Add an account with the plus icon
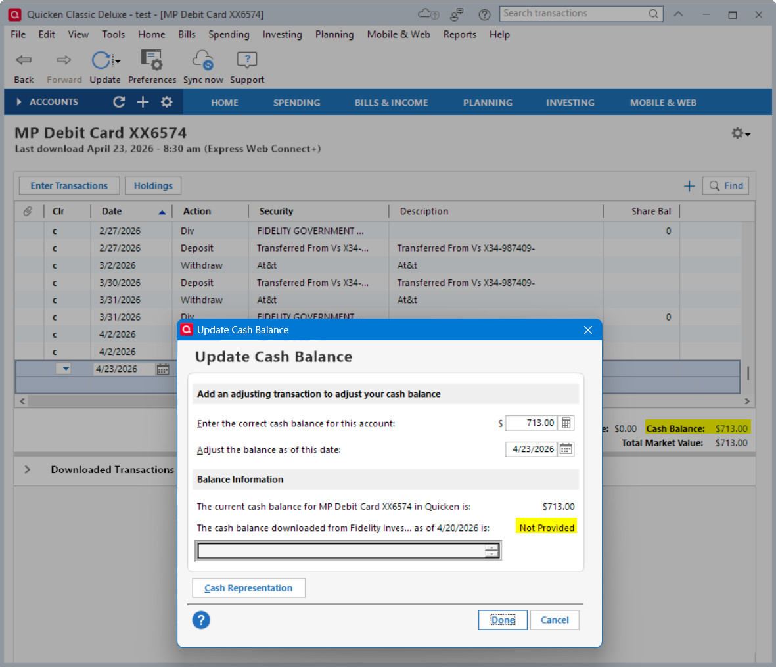Viewport: 776px width, 667px height. pos(143,102)
